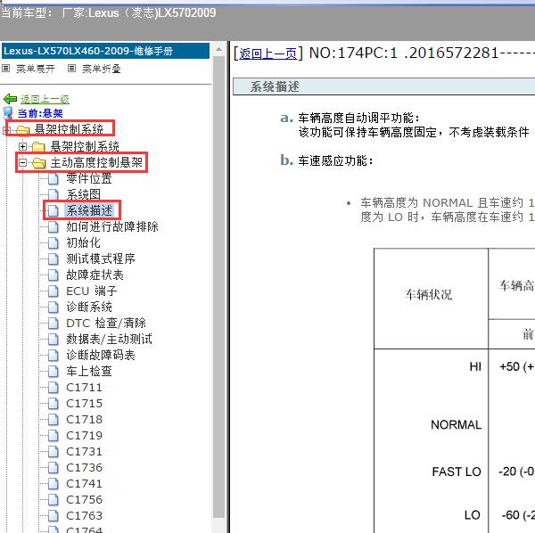Click the 当前车型 Lexus LX5702009 header text
This screenshot has height=533, width=535.
109,13
